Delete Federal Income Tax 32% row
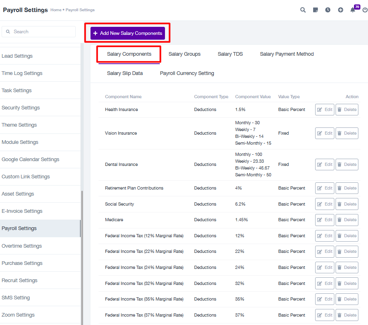 click(x=347, y=284)
